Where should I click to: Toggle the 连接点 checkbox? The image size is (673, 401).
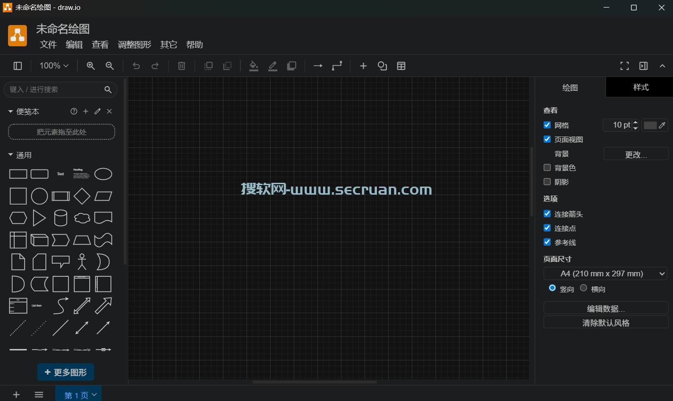pos(547,228)
